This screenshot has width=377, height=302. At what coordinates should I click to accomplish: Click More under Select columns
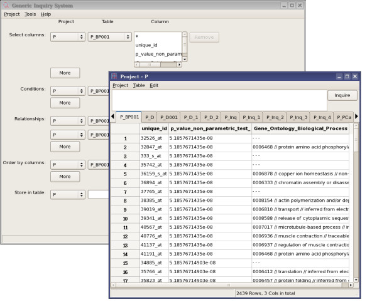65,73
